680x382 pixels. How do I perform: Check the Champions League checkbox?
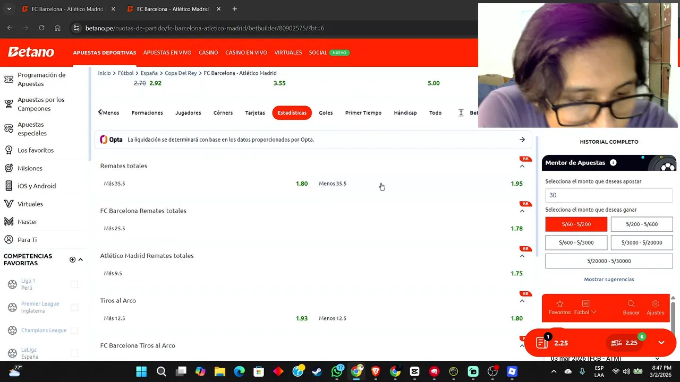pyautogui.click(x=74, y=330)
